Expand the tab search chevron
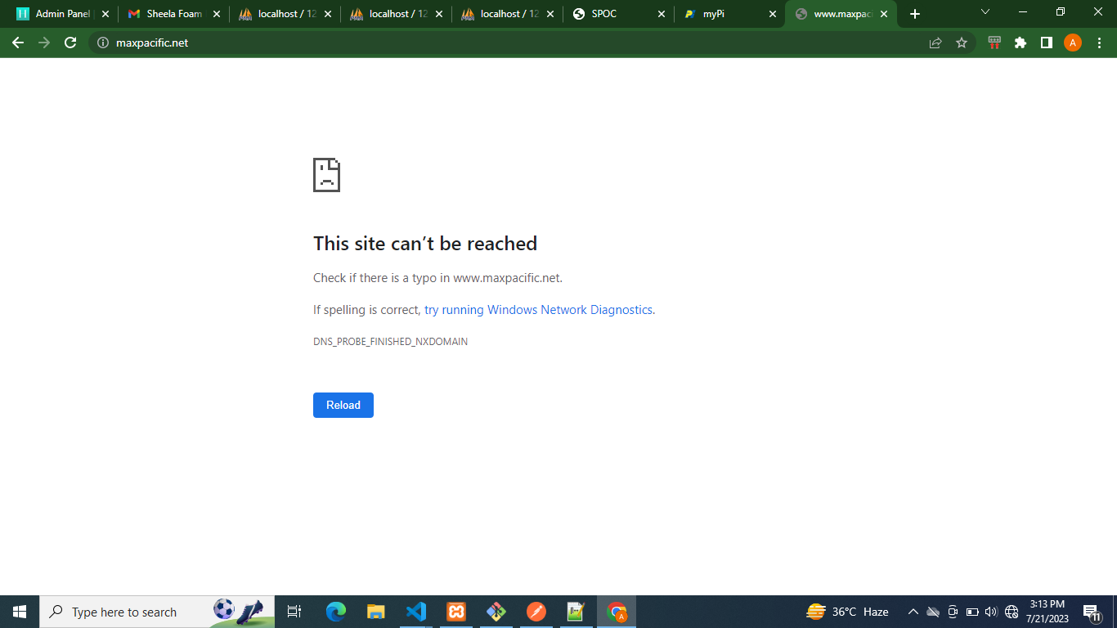This screenshot has height=628, width=1117. 985,12
